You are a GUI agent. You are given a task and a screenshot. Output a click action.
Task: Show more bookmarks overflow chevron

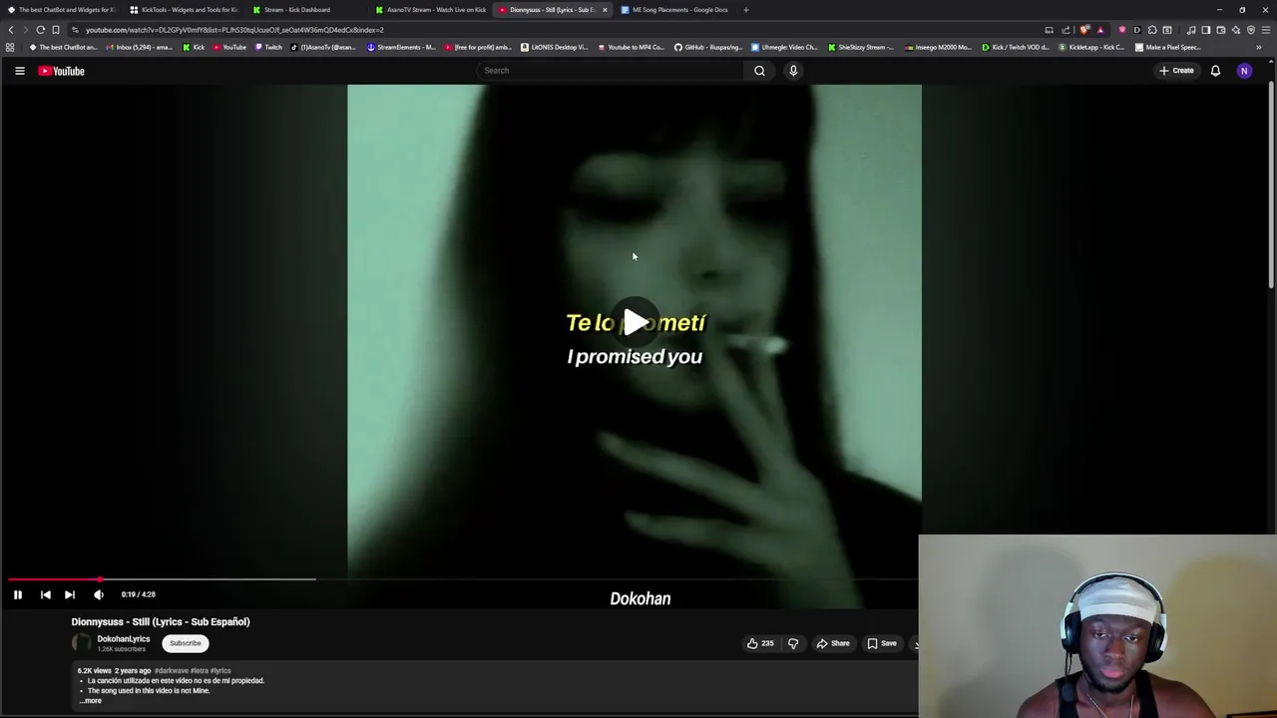1258,47
